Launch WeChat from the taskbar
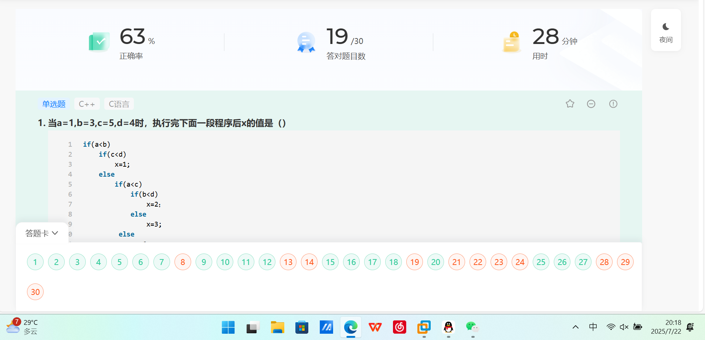Screen dimensions: 705x340 tap(472, 327)
